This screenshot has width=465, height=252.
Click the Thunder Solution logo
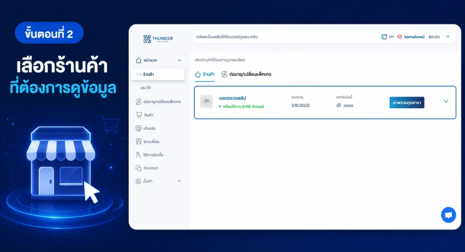(158, 39)
